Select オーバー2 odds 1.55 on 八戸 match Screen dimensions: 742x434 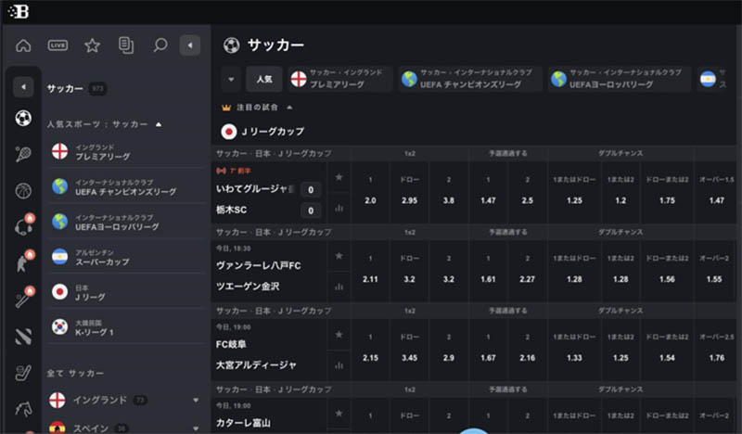[714, 271]
